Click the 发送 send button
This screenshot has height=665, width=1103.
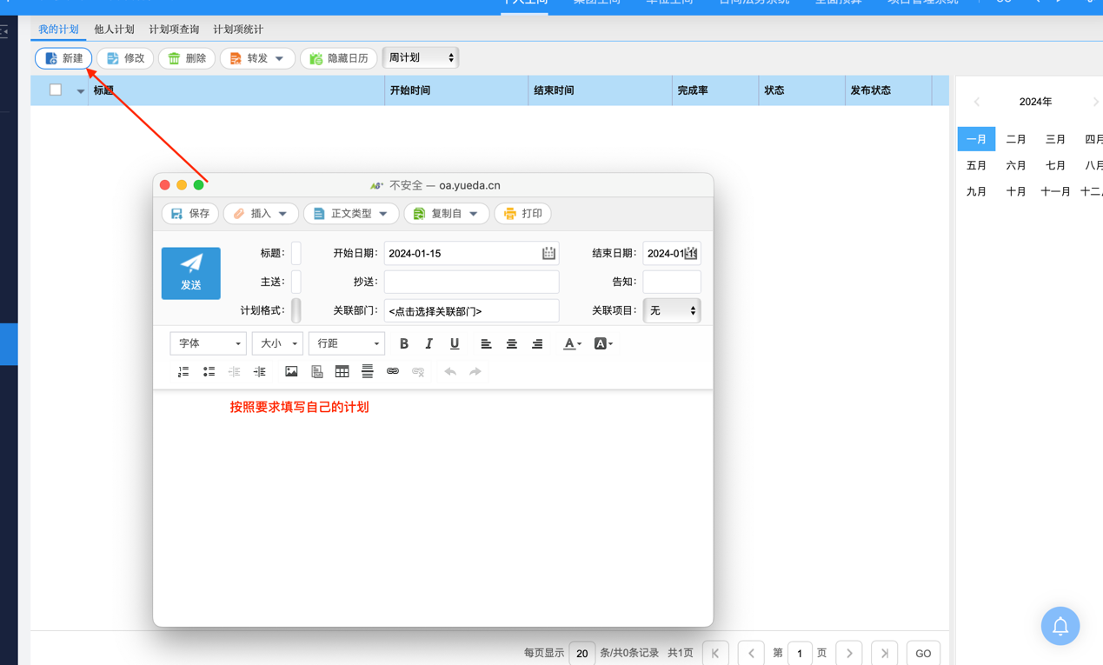click(x=190, y=273)
